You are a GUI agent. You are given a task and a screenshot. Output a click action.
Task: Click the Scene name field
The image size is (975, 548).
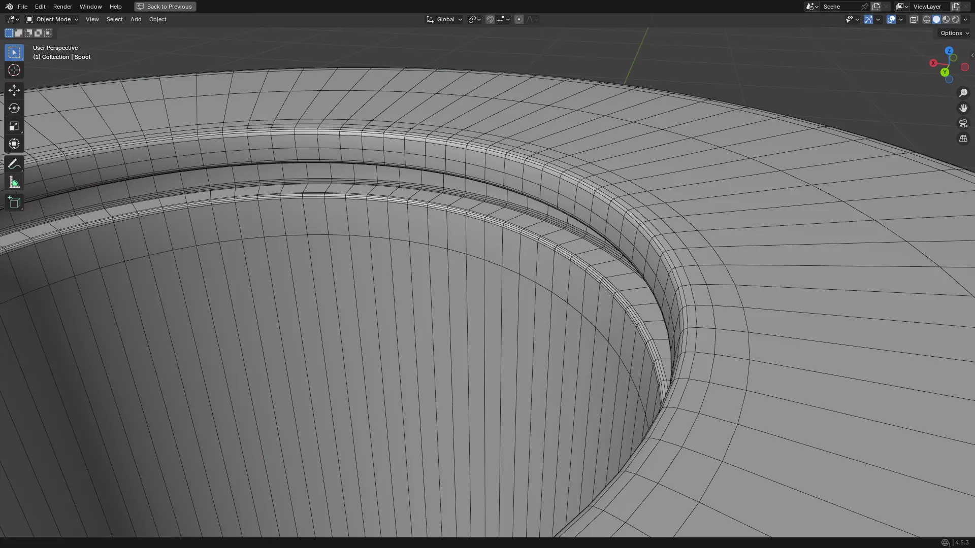[x=840, y=7]
